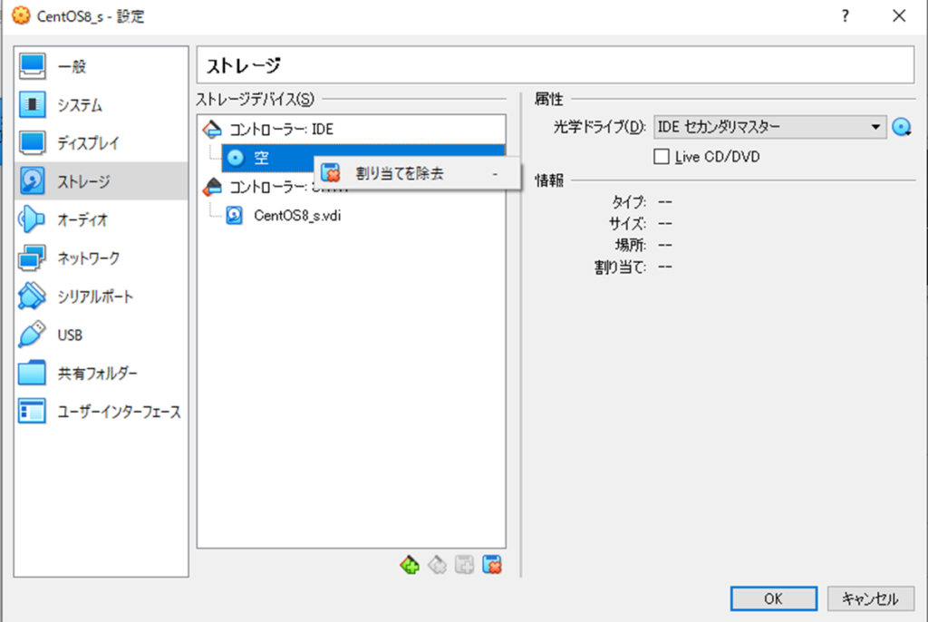Click the ディスプレイ screen icon

point(32,142)
